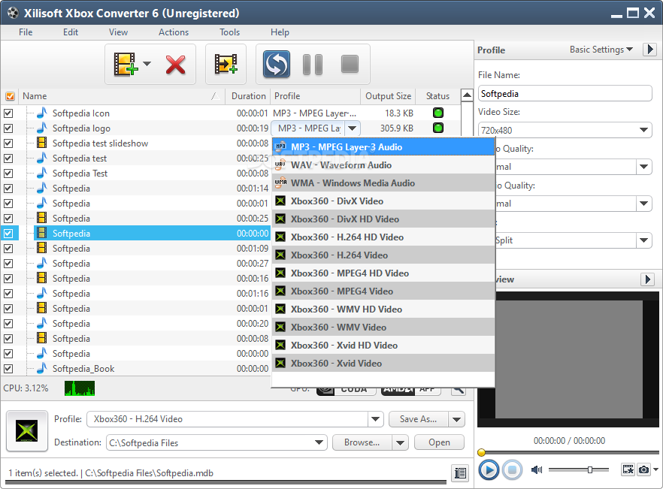Stop preview playback button
The height and width of the screenshot is (489, 663).
tap(512, 469)
